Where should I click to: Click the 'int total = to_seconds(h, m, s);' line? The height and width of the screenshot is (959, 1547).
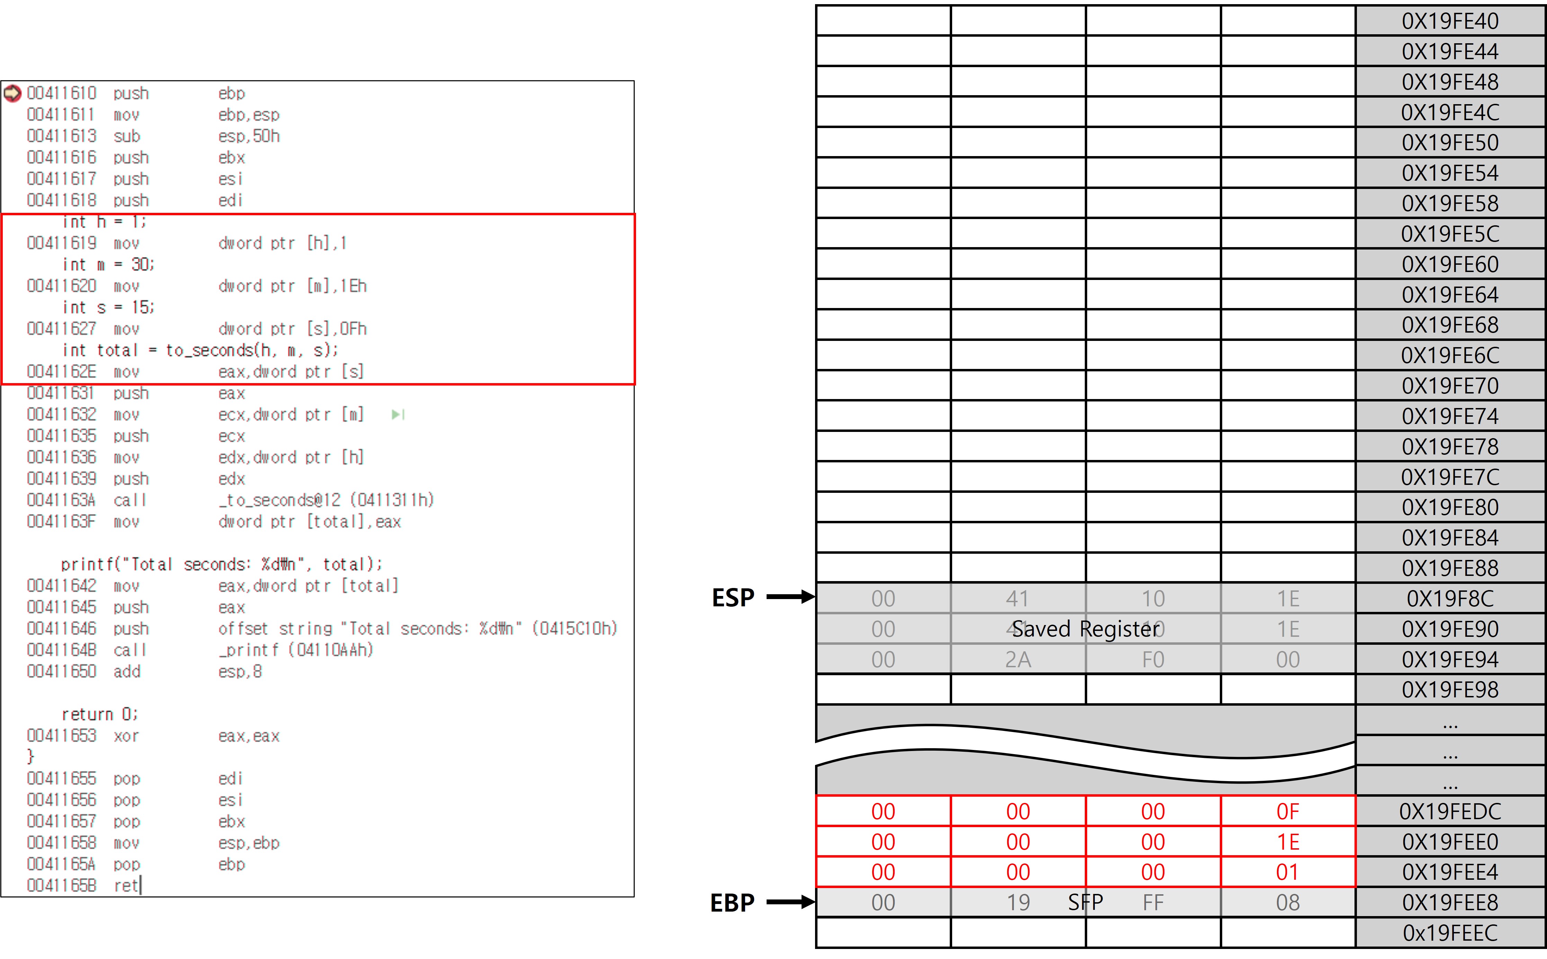tap(200, 350)
